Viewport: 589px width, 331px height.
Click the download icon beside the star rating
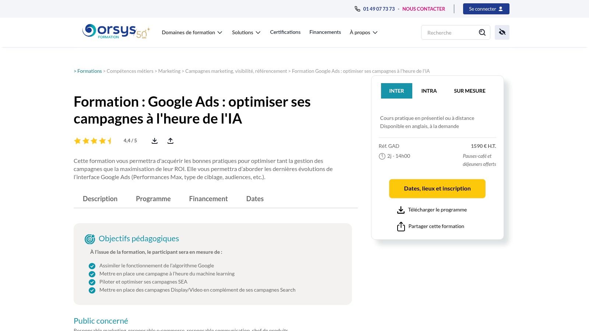tap(154, 140)
